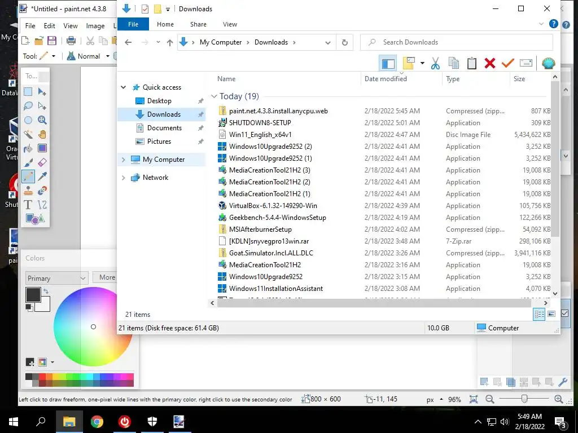Image resolution: width=578 pixels, height=433 pixels.
Task: Click the Save icon in paint.net toolbar
Action: 52,41
